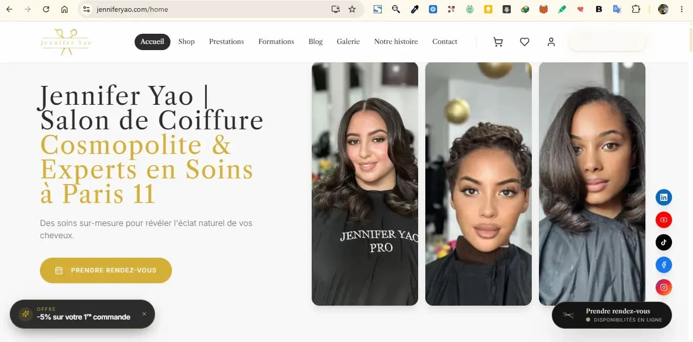693x342 pixels.
Task: Go to Prestations in the navigation
Action: click(x=226, y=42)
